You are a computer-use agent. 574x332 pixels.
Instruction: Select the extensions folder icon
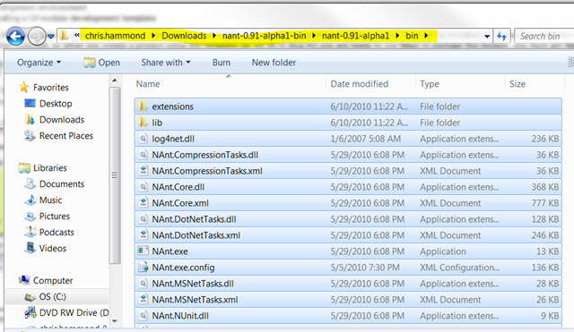(x=143, y=106)
